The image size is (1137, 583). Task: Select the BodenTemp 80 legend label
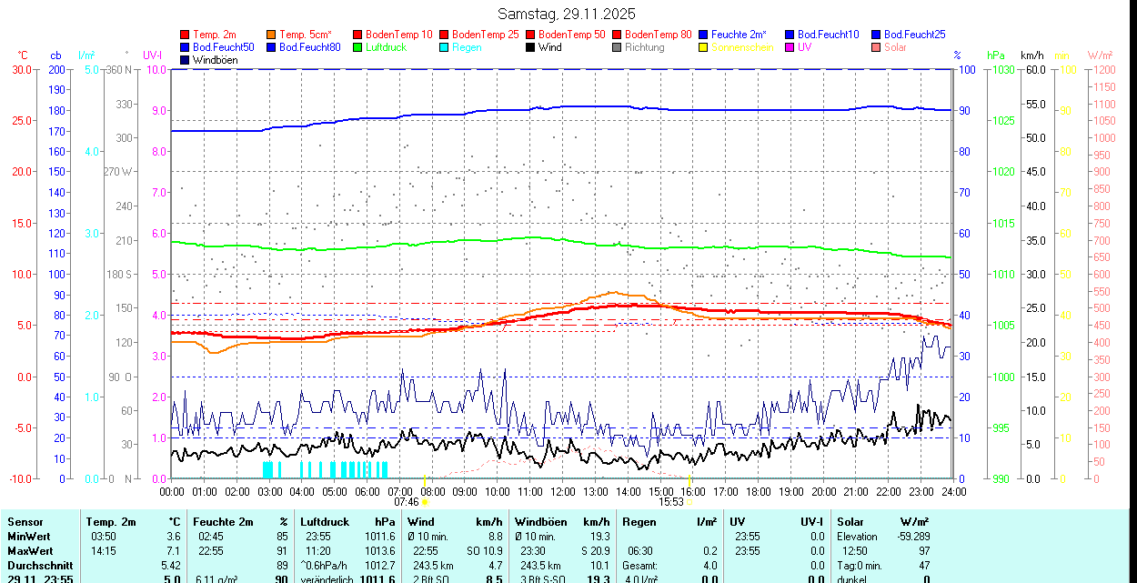(659, 35)
